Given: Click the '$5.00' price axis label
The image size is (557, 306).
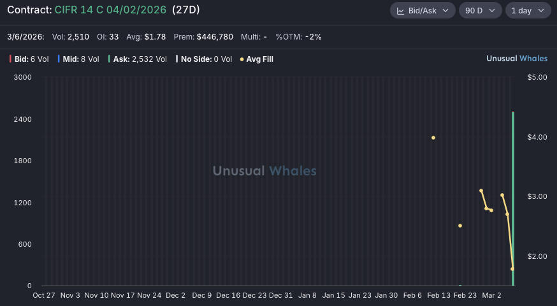Looking at the screenshot, I should 537,77.
